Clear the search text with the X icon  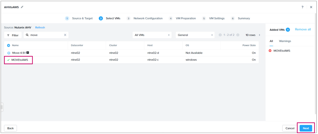(x=65, y=35)
